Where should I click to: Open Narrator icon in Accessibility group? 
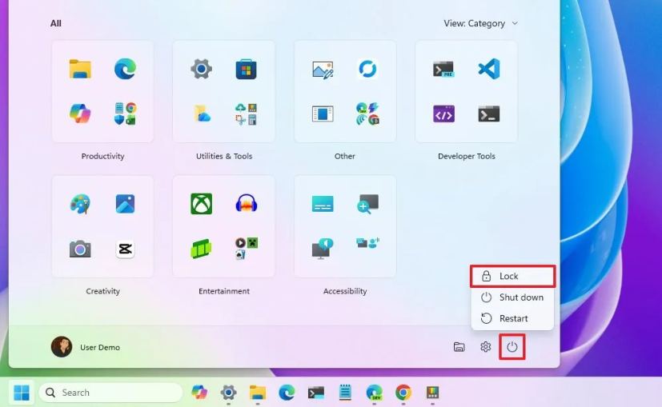(x=323, y=249)
